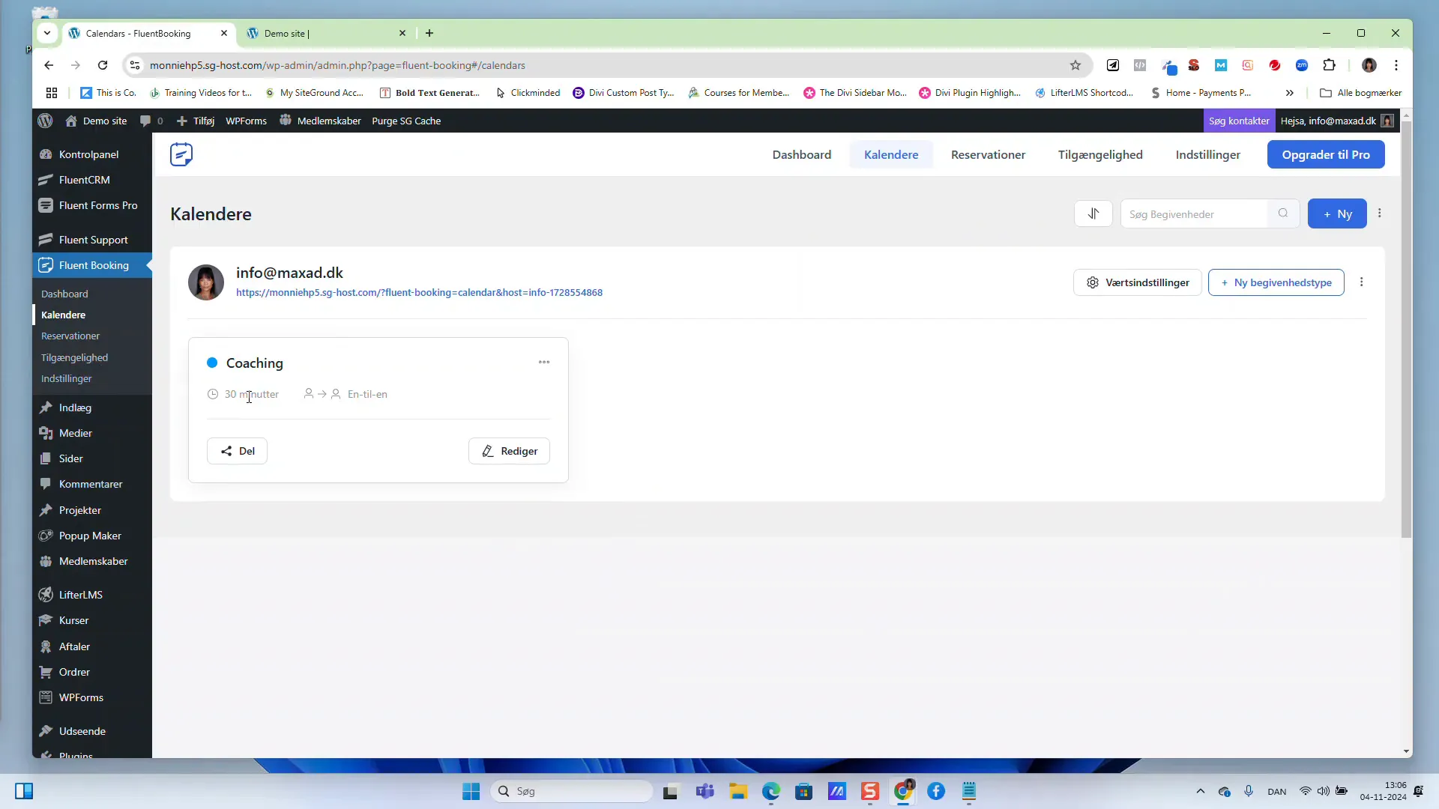The image size is (1439, 809).
Task: Click the Opgrader til Pro button
Action: 1326,154
